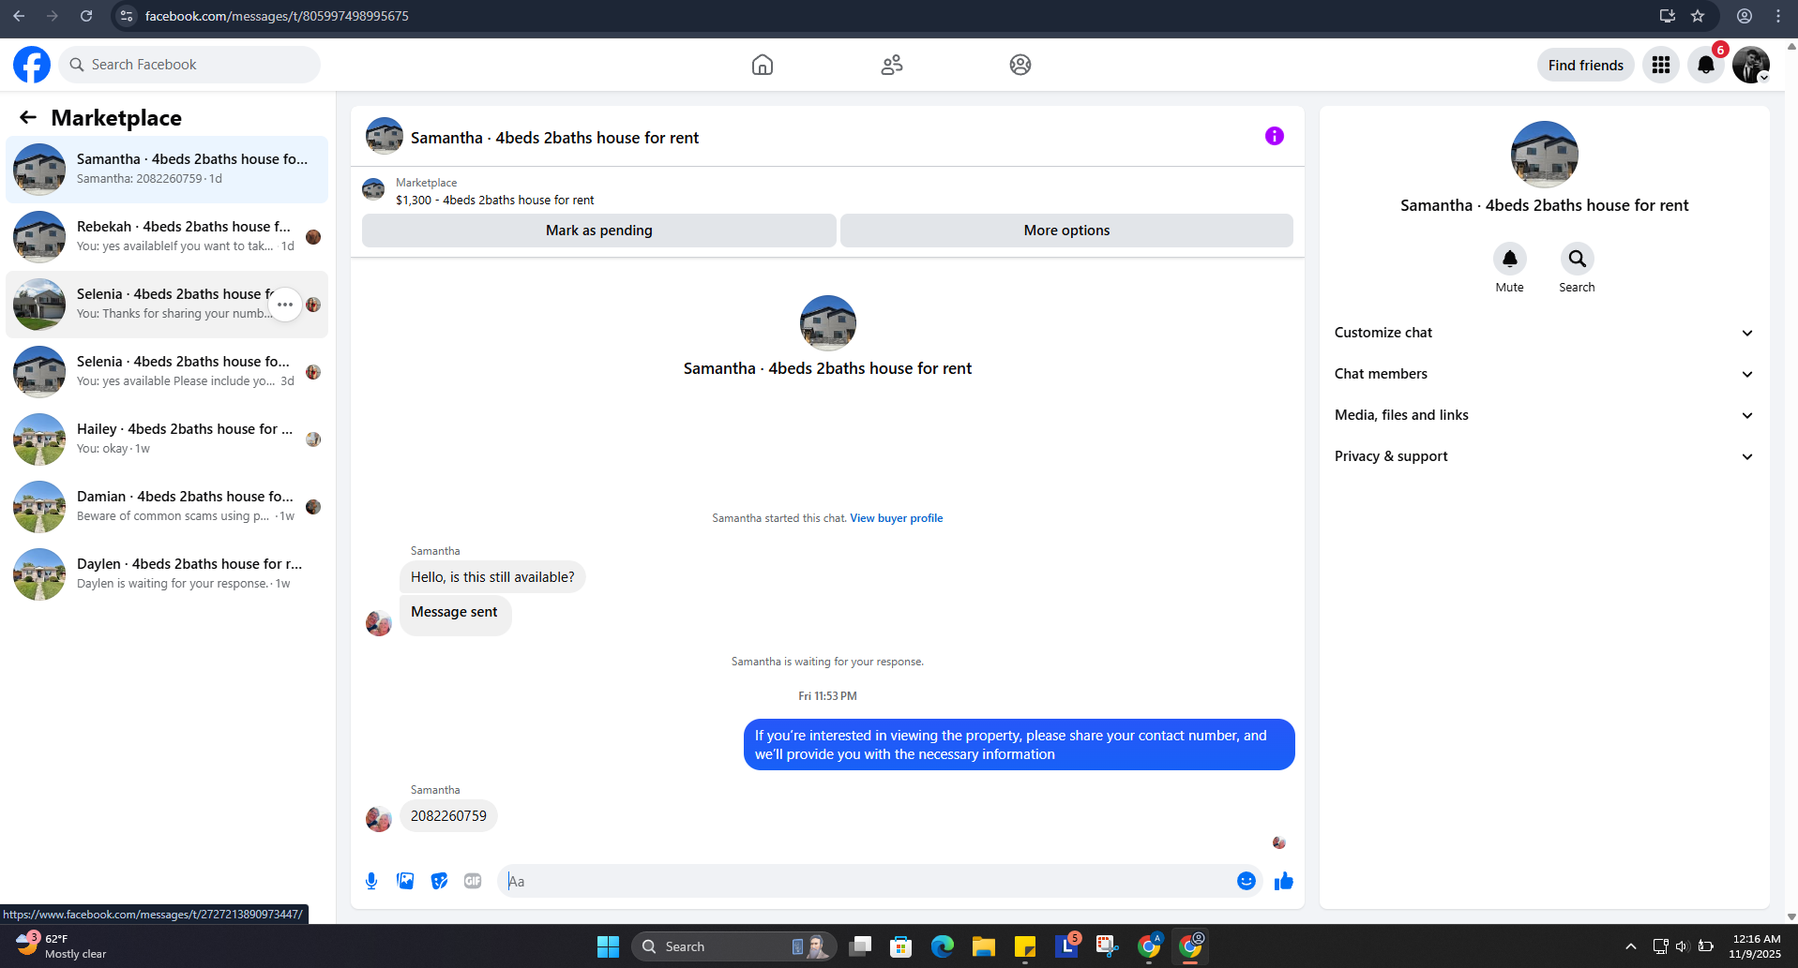Open the Groups icon in top navigation
This screenshot has width=1798, height=968.
(x=1020, y=65)
